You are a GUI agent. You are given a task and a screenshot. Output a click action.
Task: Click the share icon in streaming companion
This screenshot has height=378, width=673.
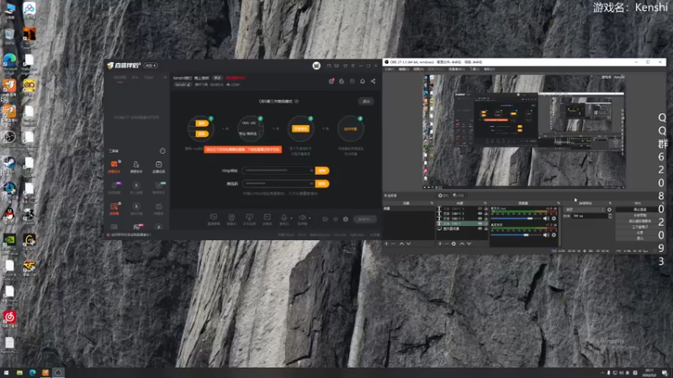[373, 81]
